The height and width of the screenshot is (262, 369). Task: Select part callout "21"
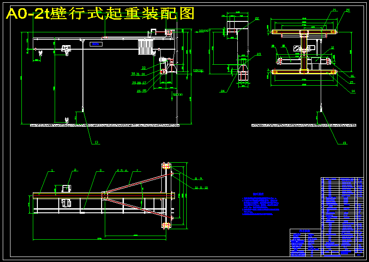tap(335, 10)
